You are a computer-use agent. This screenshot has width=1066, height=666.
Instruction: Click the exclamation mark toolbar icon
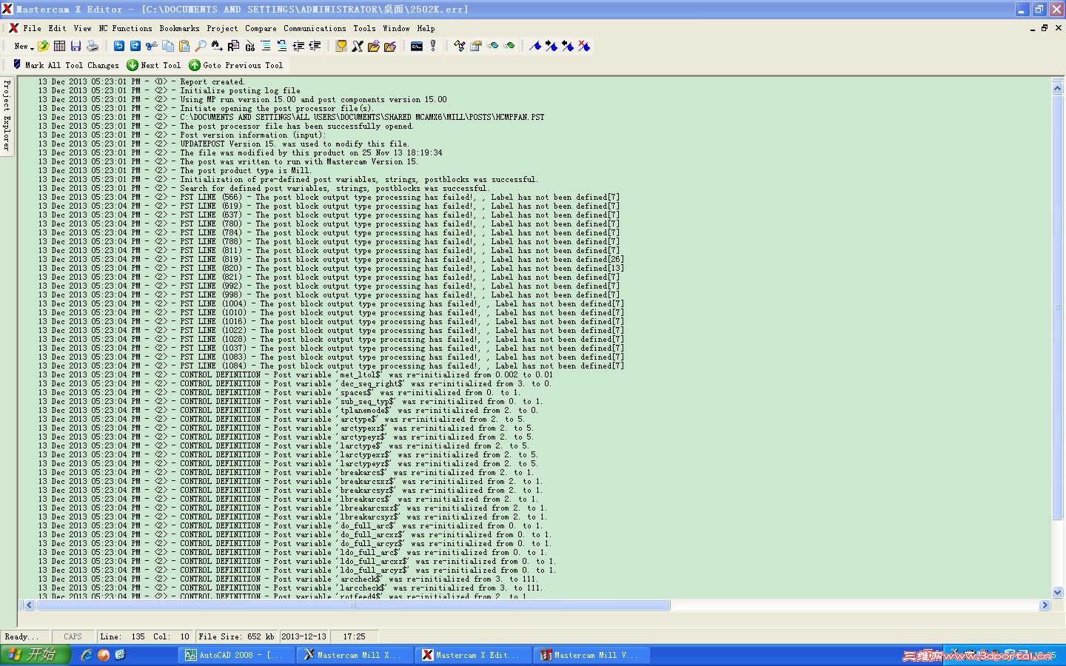pyautogui.click(x=433, y=46)
